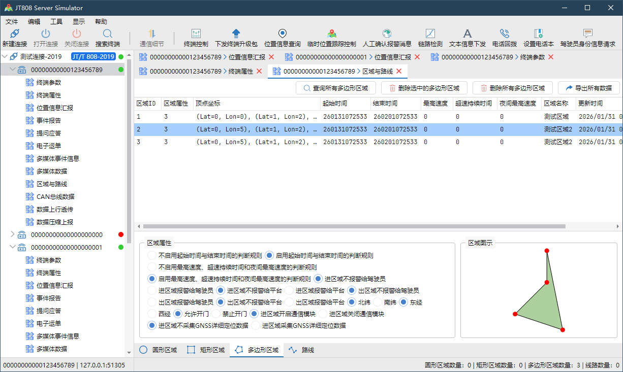Image resolution: width=623 pixels, height=372 pixels.
Task: Click the 查询所有多边形区域 button
Action: click(x=336, y=88)
